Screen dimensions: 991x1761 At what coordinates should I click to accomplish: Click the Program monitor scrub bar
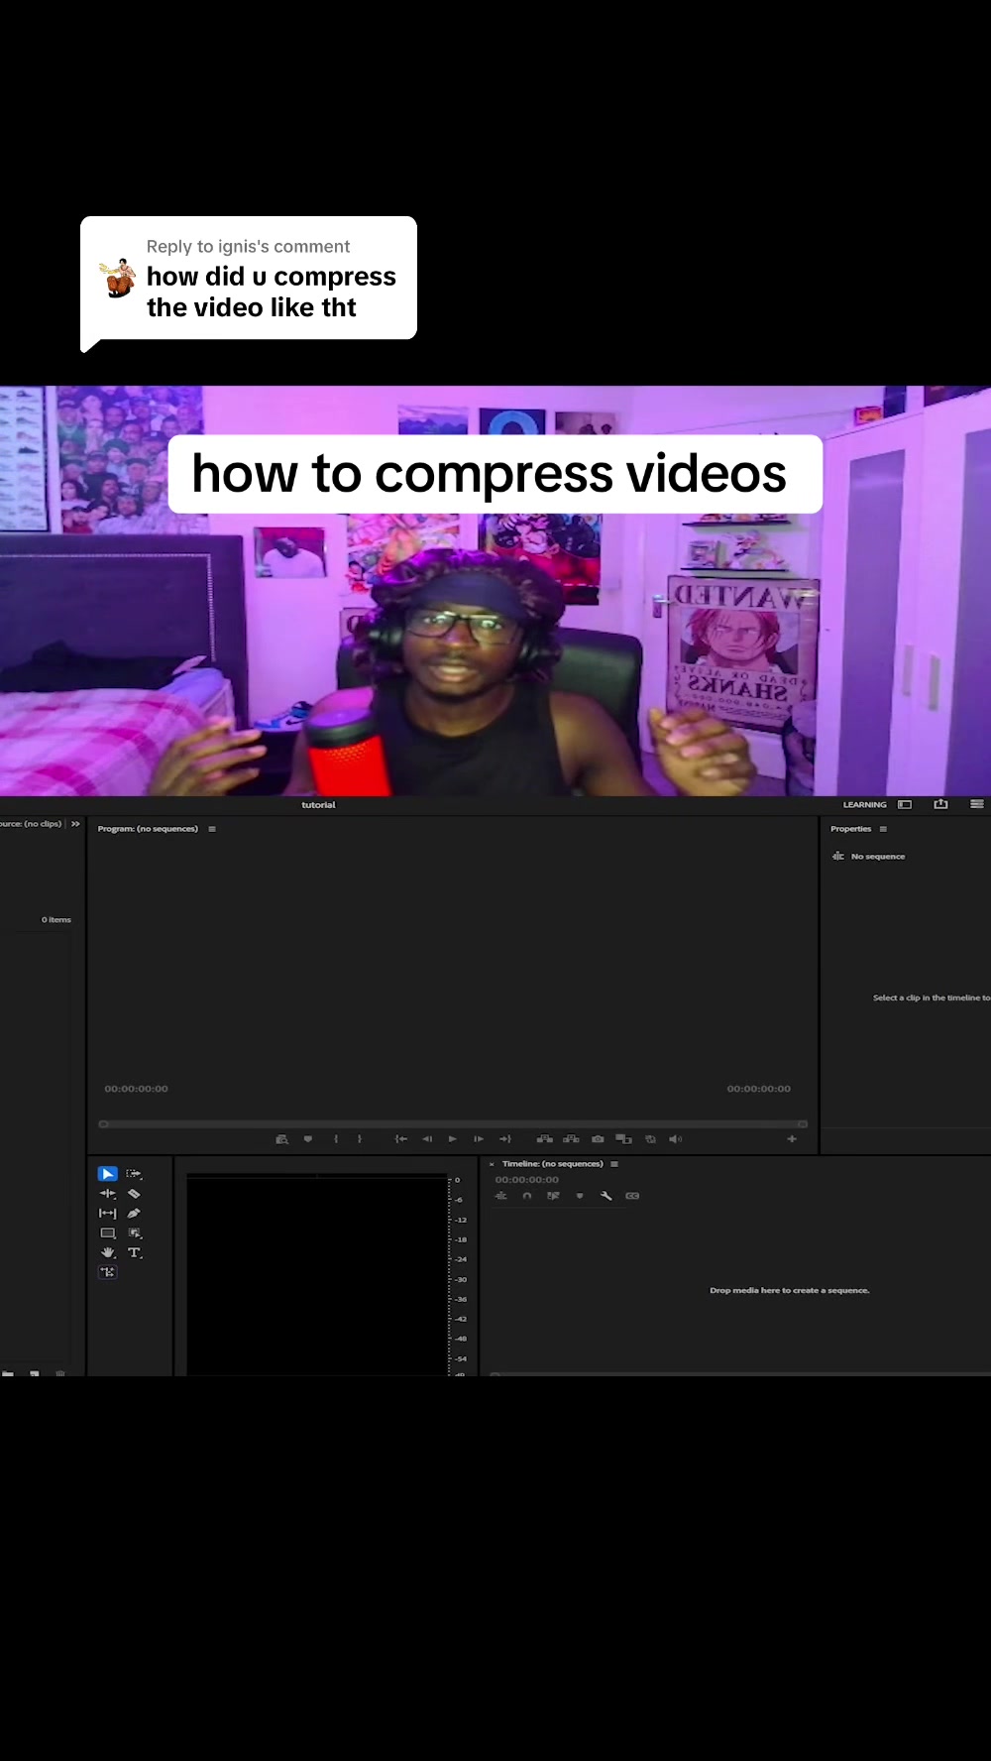(x=453, y=1123)
